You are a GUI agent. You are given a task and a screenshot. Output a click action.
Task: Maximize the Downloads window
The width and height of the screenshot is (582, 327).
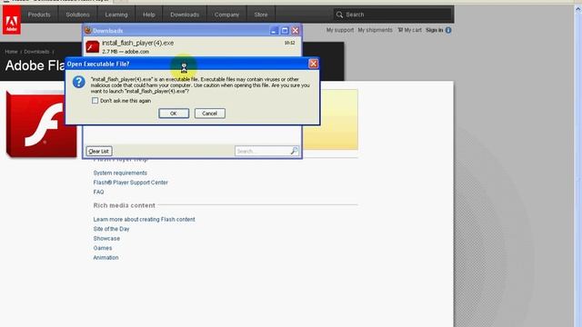coord(285,31)
